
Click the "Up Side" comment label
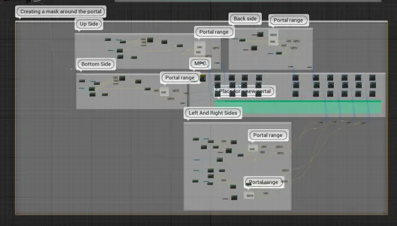[x=89, y=24]
